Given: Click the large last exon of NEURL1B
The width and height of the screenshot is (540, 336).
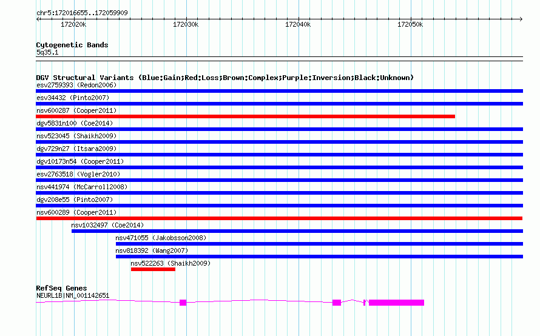Looking at the screenshot, I should click(x=396, y=303).
